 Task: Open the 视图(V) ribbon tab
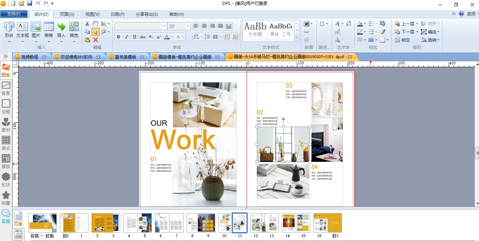(92, 14)
